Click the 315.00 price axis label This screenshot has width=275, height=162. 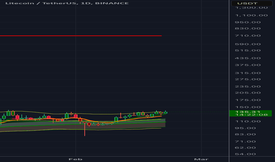pyautogui.click(x=248, y=73)
